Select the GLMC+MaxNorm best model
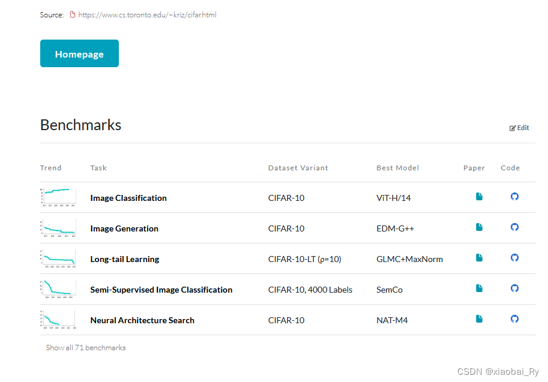Screen dimensions: 548x382 (409, 259)
